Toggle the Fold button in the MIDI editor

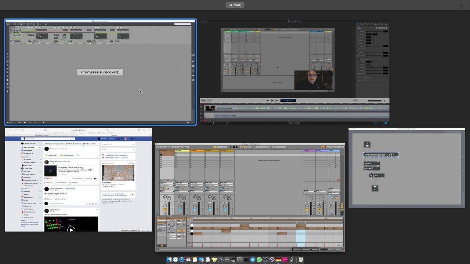(x=189, y=219)
